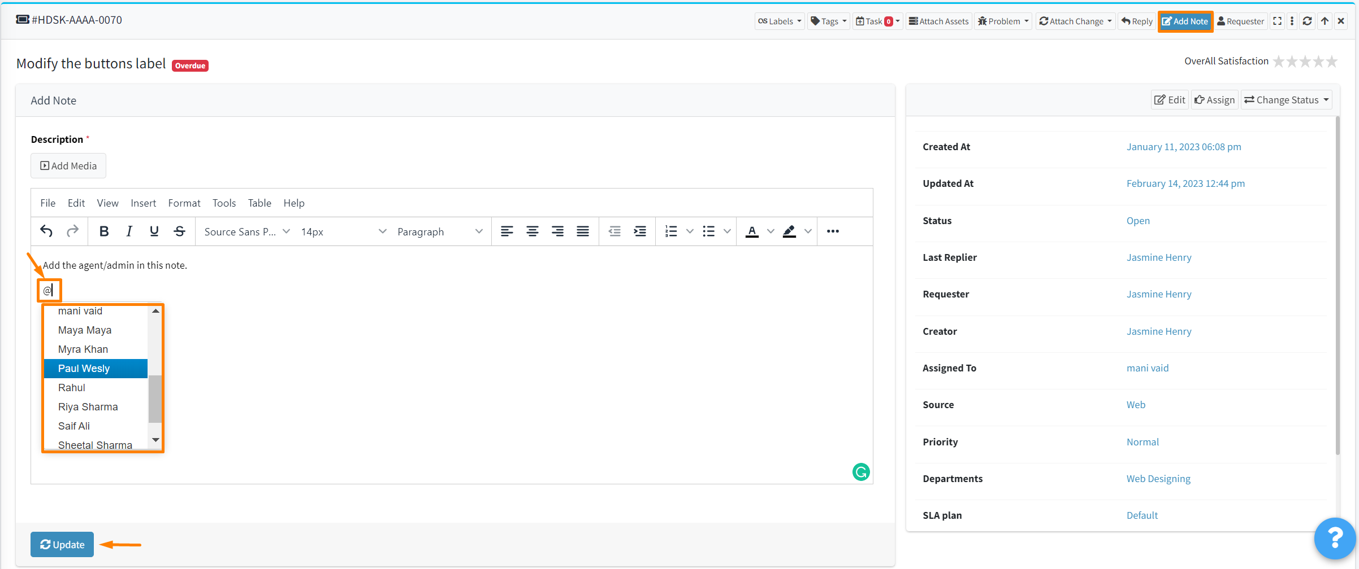Open the Change Status dropdown
This screenshot has height=569, width=1359.
click(1286, 99)
